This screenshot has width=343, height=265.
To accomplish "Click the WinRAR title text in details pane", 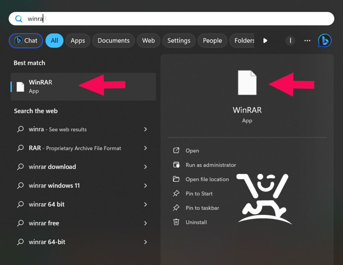I will tap(247, 110).
